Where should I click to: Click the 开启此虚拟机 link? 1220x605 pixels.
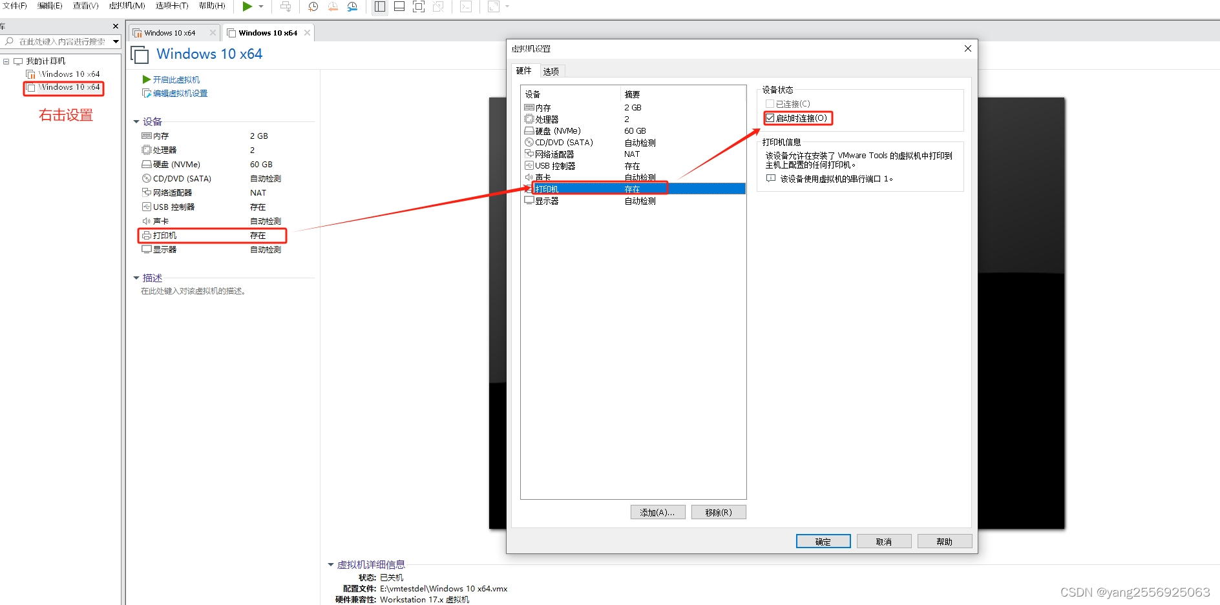(176, 79)
